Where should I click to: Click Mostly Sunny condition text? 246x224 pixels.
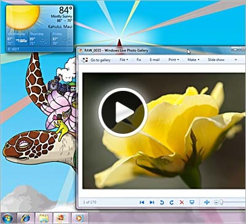pyautogui.click(x=61, y=16)
